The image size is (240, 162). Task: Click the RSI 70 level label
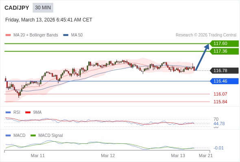[x=216, y=119]
